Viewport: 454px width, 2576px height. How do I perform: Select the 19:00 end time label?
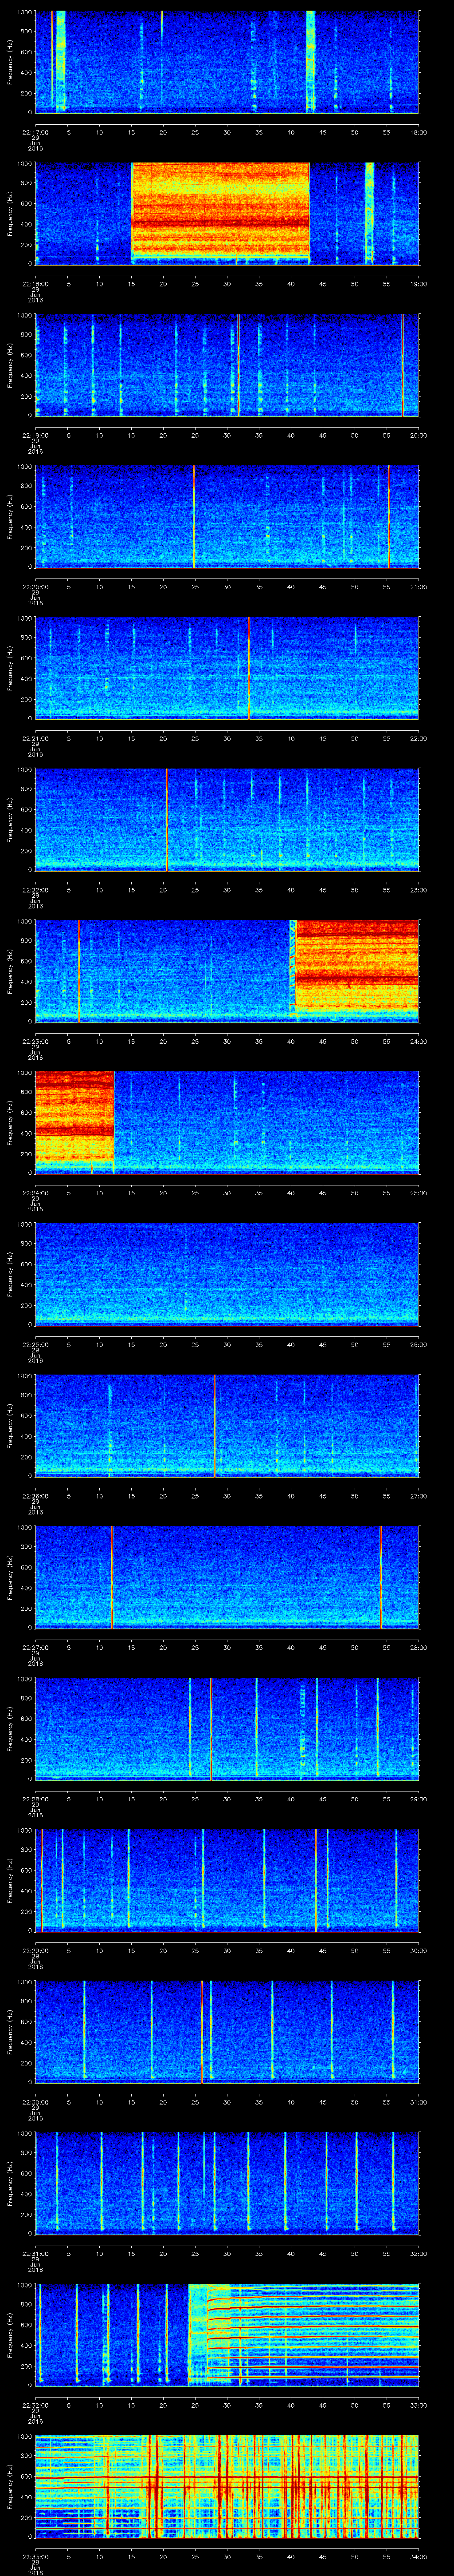click(418, 284)
